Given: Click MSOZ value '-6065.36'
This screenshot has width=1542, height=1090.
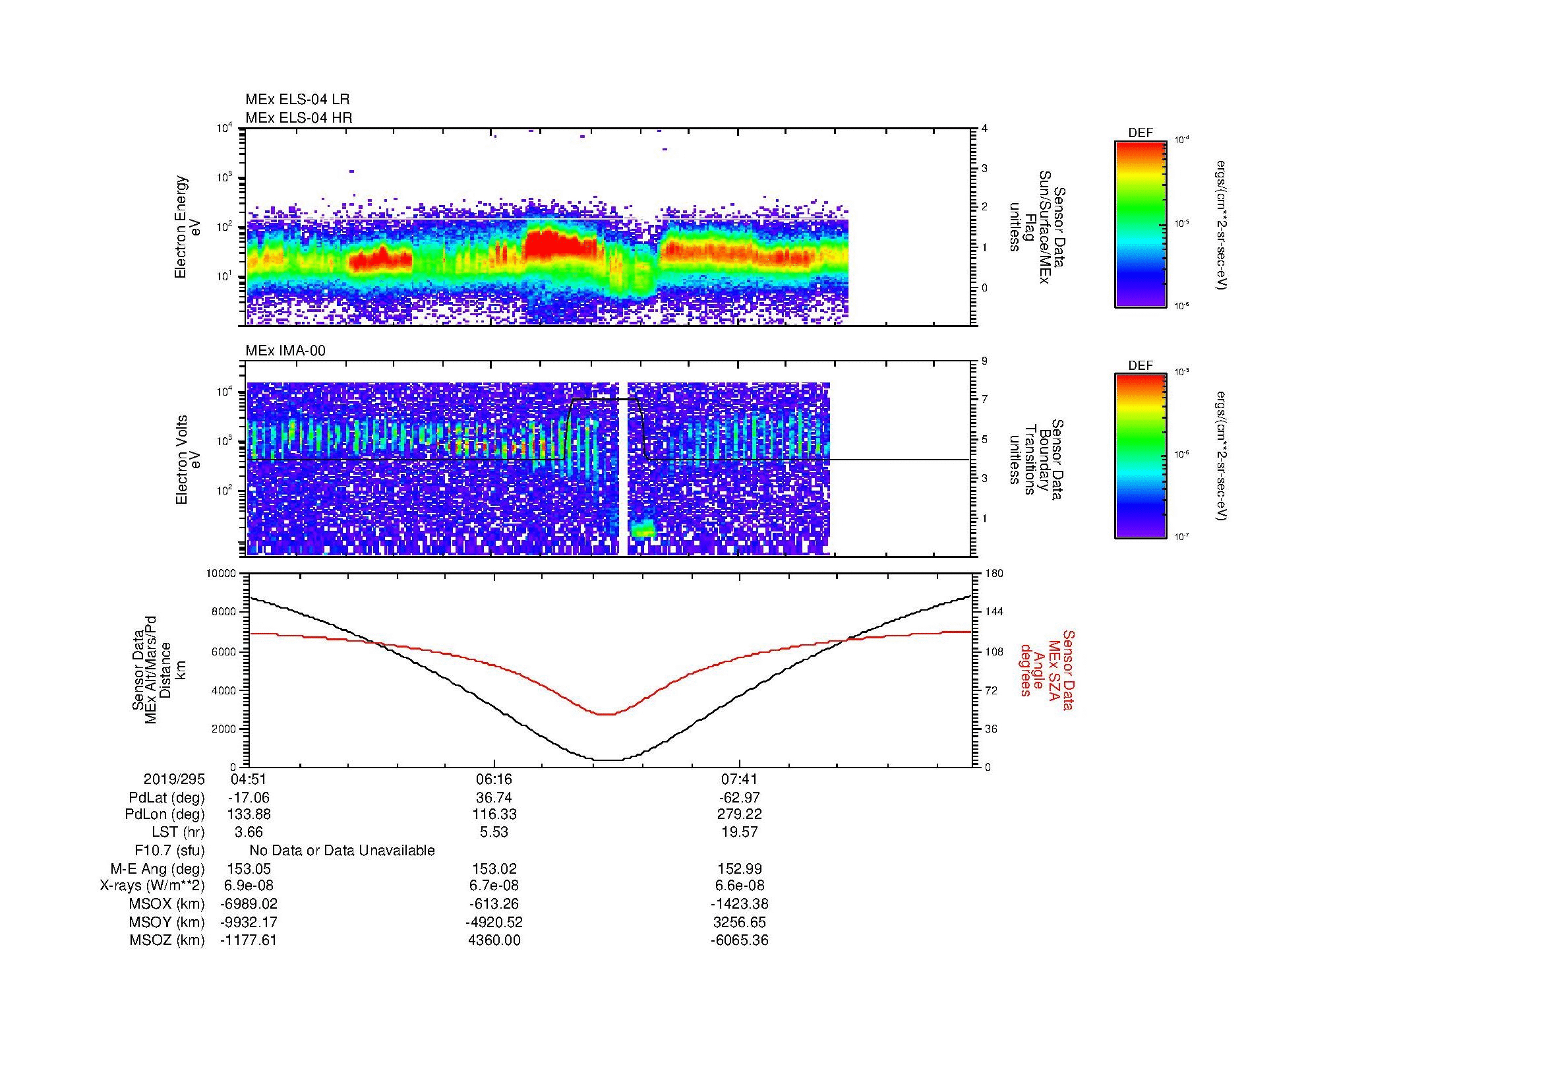Looking at the screenshot, I should click(739, 940).
